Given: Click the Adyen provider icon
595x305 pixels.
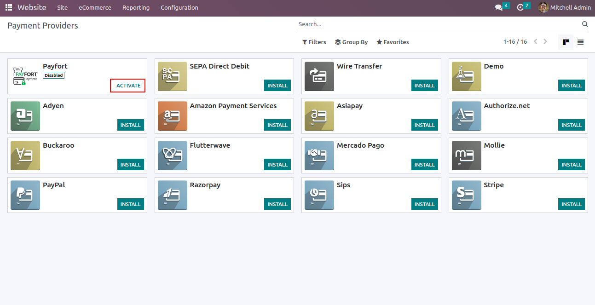Looking at the screenshot, I should coord(25,116).
